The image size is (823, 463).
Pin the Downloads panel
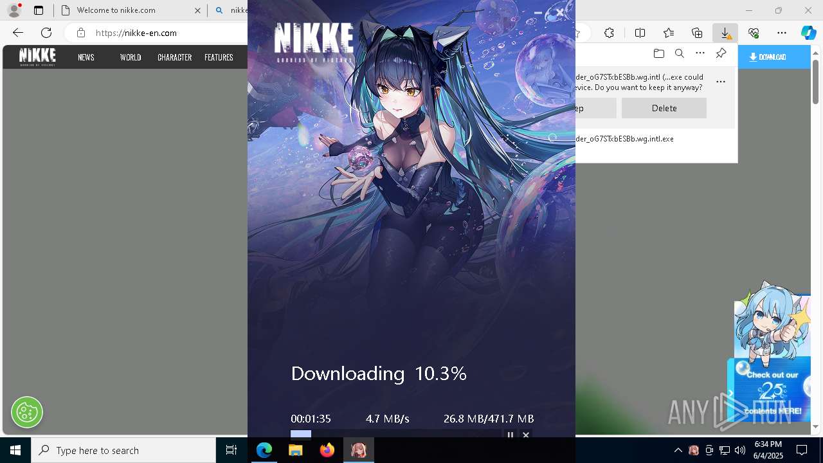721,53
